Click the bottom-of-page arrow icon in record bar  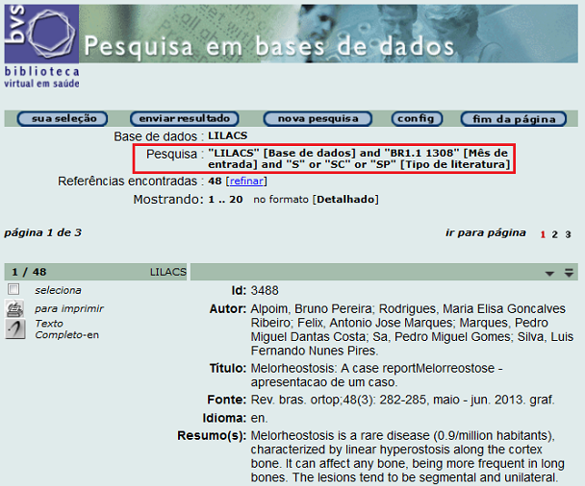tap(569, 273)
